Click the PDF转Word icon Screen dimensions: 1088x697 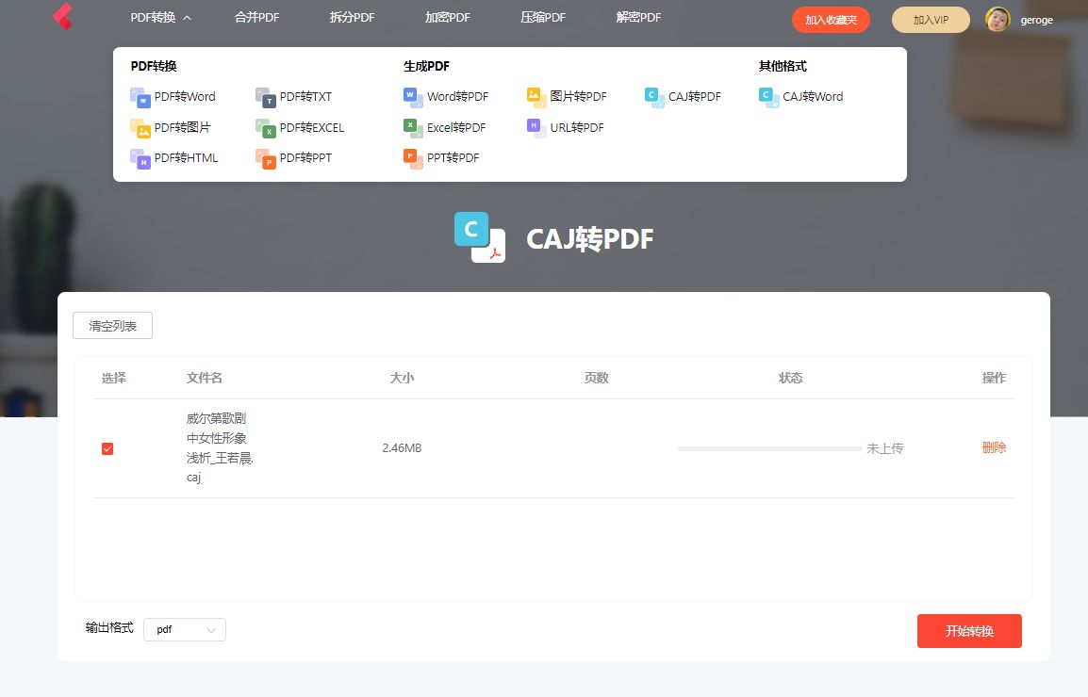pyautogui.click(x=140, y=97)
